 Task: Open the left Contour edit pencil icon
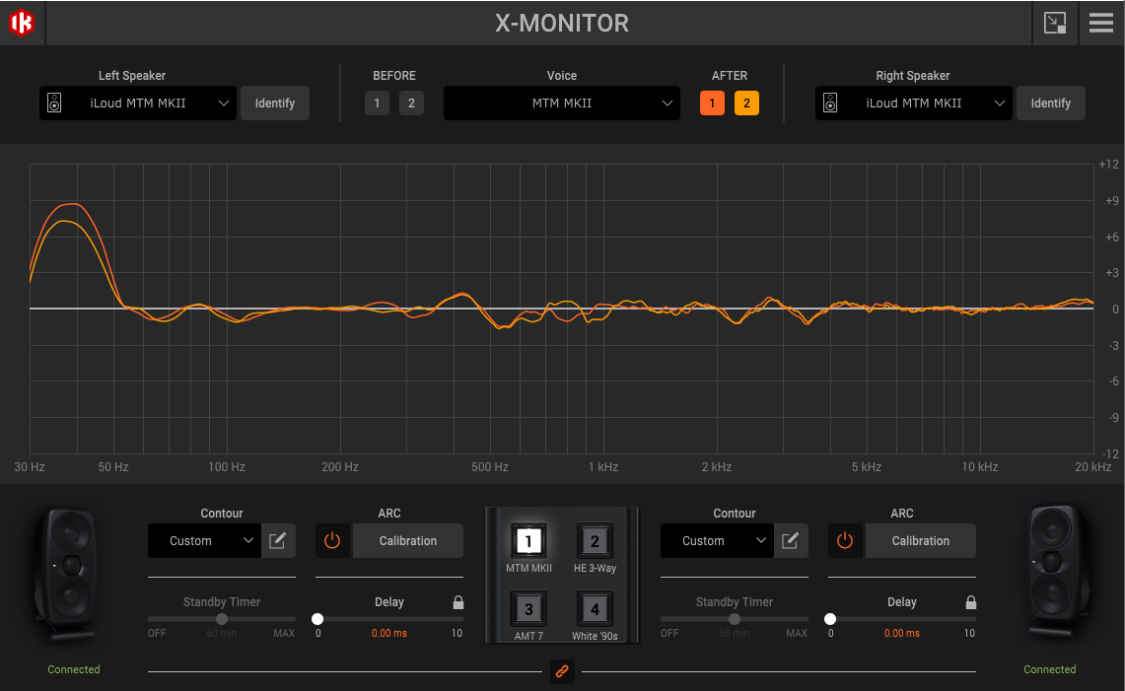tap(278, 540)
